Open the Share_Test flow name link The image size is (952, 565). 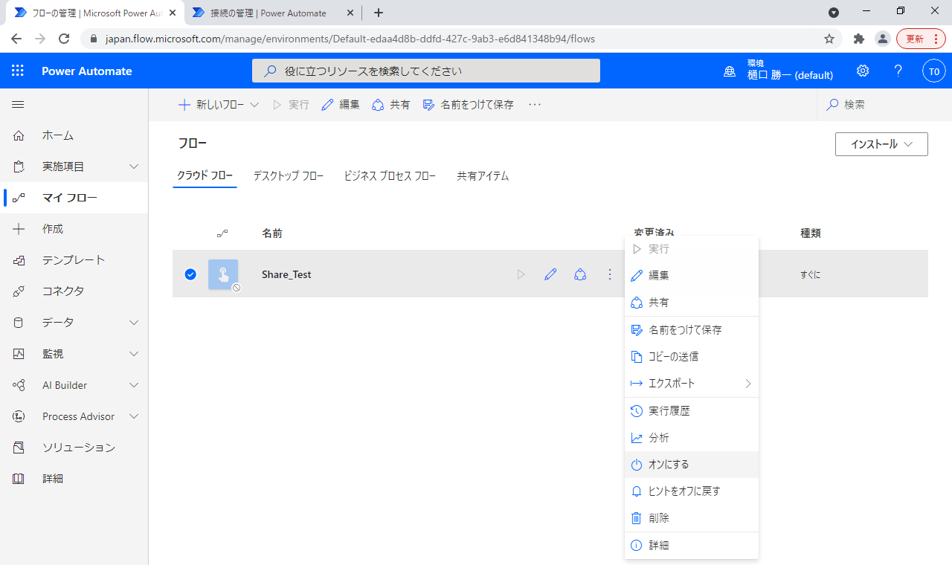click(x=286, y=274)
